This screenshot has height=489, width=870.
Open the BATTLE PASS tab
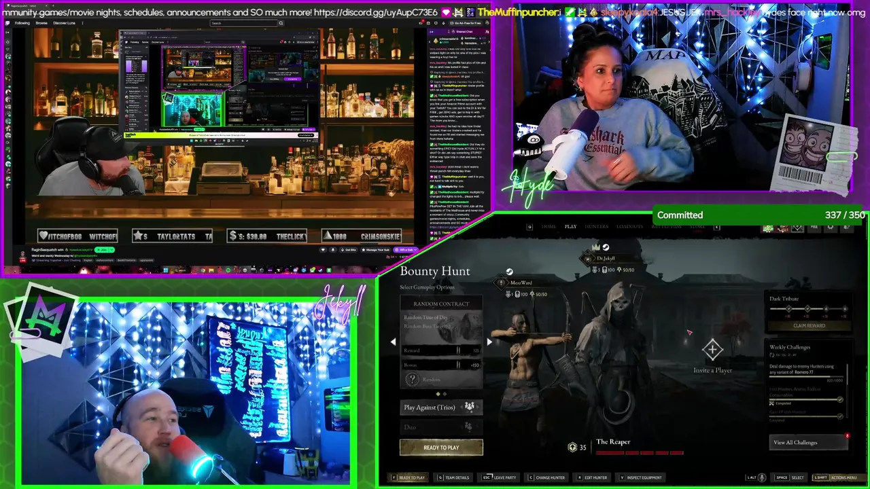pos(666,227)
